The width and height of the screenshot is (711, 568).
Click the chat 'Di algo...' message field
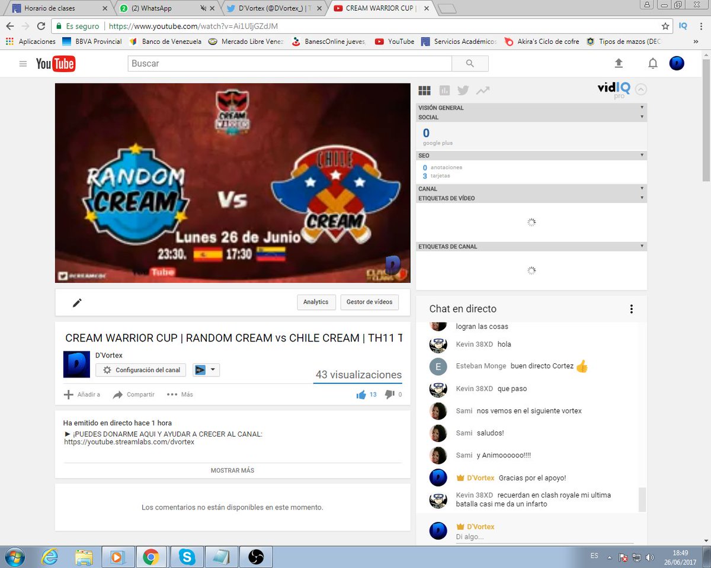[544, 537]
